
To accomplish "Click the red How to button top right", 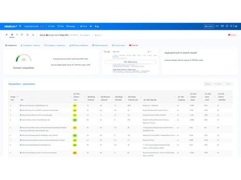I will (x=232, y=35).
